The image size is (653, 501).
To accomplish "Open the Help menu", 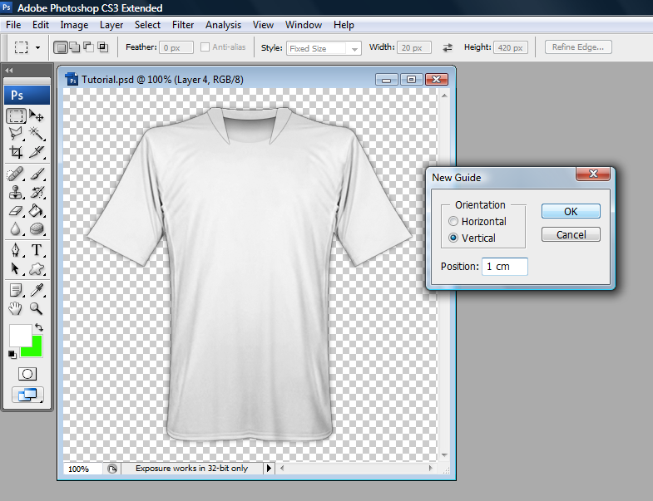I will pos(344,25).
